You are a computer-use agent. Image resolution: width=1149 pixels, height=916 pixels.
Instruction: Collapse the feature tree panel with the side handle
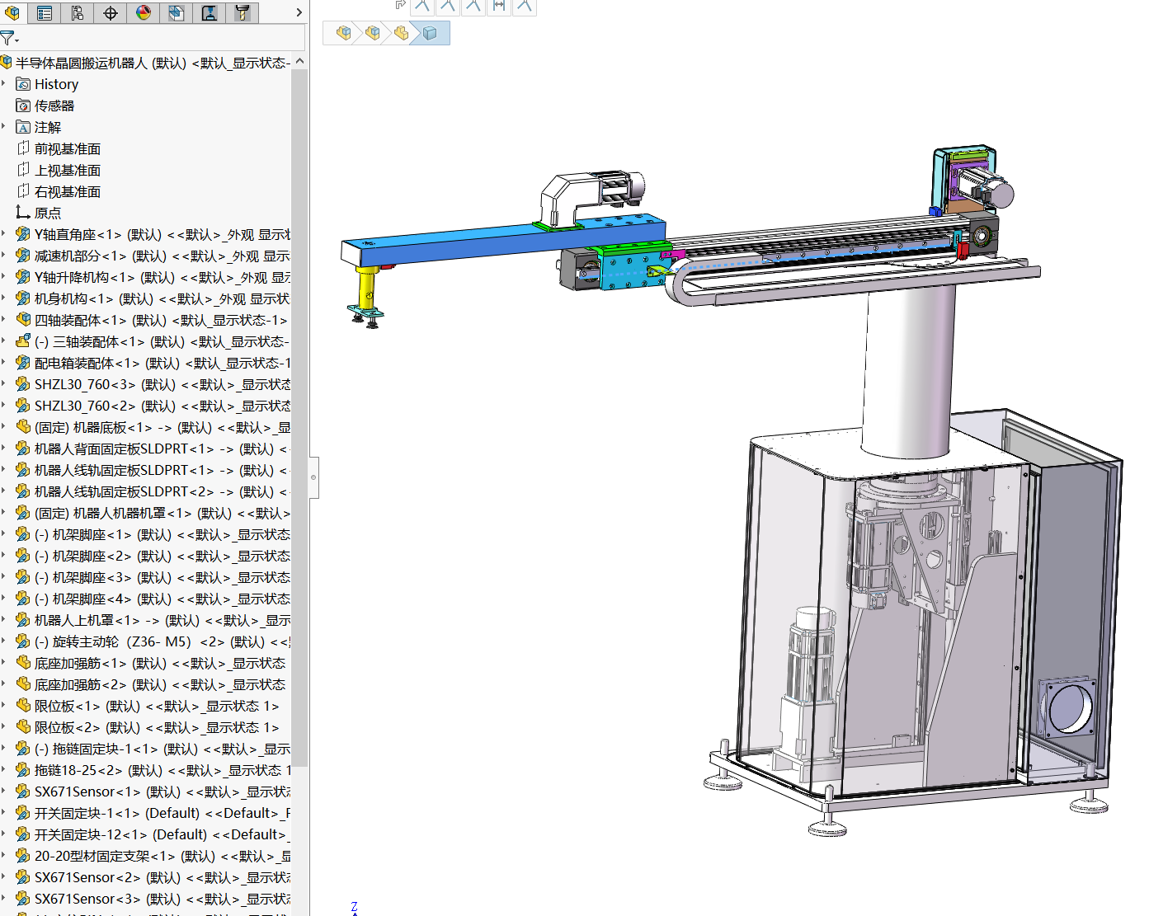click(313, 477)
